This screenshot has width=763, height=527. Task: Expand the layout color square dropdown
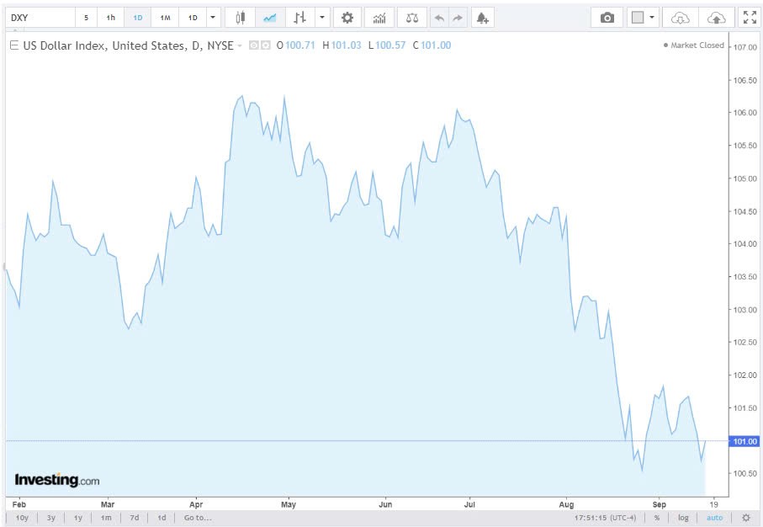pyautogui.click(x=651, y=18)
